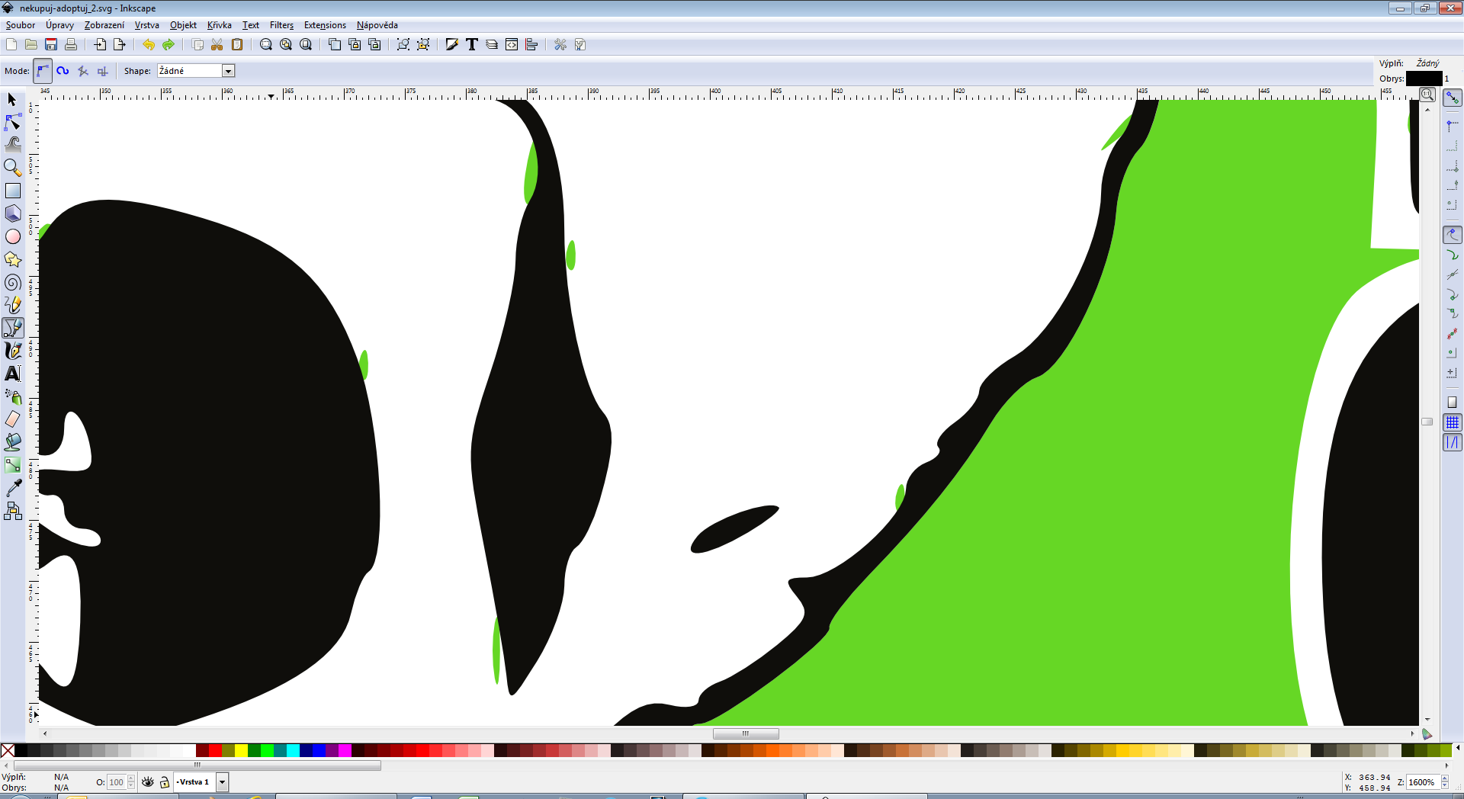Select the Ellipse tool
Image resolution: width=1464 pixels, height=799 pixels.
[12, 236]
